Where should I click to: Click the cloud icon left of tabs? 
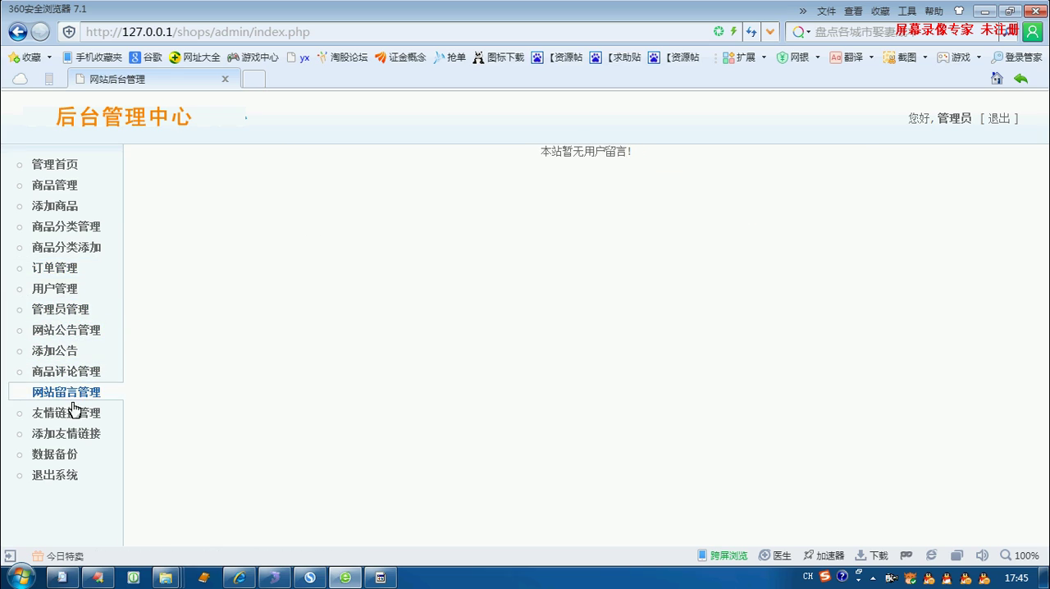(20, 79)
